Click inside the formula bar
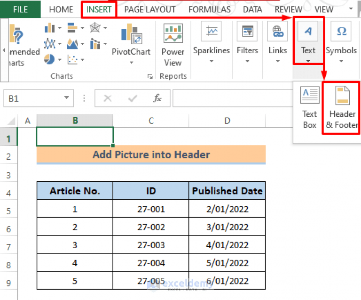 click(233, 98)
